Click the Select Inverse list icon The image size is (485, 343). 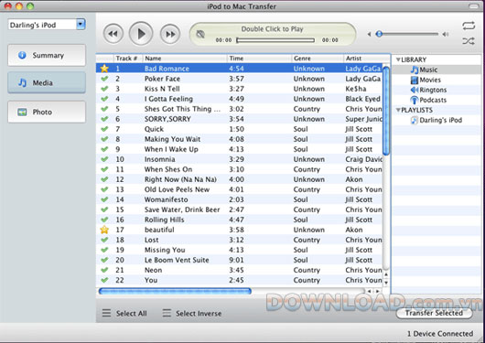click(x=167, y=314)
